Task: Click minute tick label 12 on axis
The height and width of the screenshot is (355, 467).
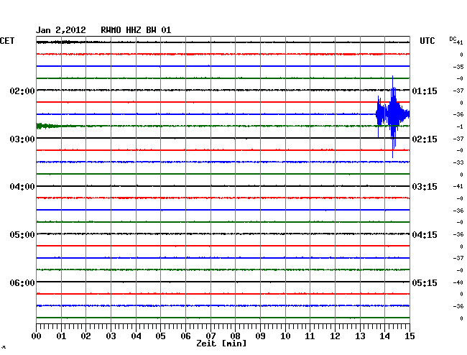Action: 335,336
